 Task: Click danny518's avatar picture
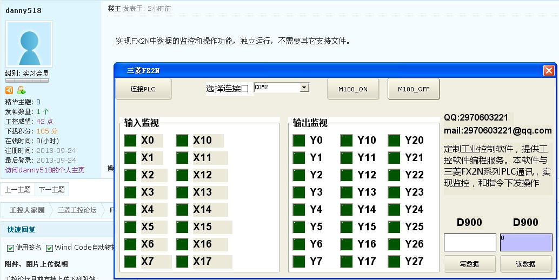[29, 44]
